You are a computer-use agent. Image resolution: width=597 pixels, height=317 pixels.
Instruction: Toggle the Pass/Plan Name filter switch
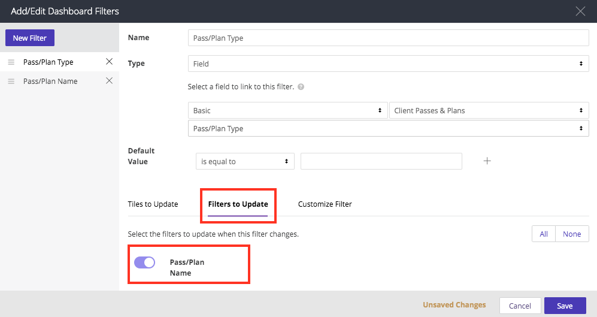[144, 262]
